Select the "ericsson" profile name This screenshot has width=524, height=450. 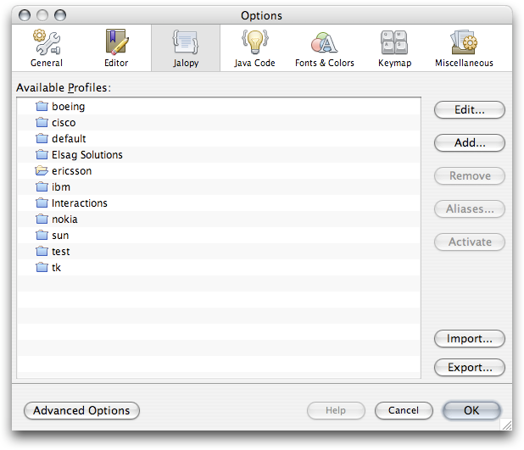(72, 171)
